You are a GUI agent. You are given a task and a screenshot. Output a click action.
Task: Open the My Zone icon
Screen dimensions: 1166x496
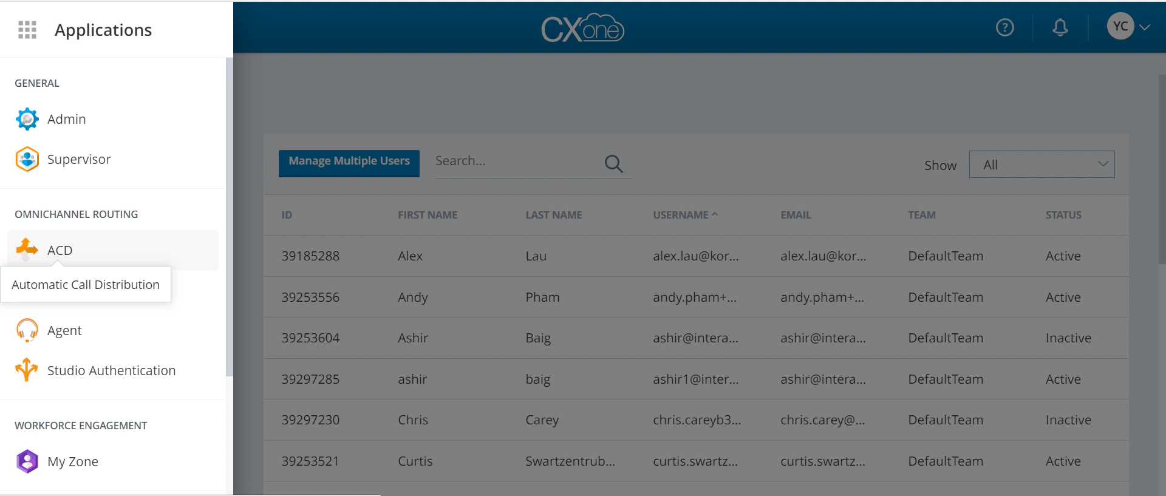coord(27,461)
